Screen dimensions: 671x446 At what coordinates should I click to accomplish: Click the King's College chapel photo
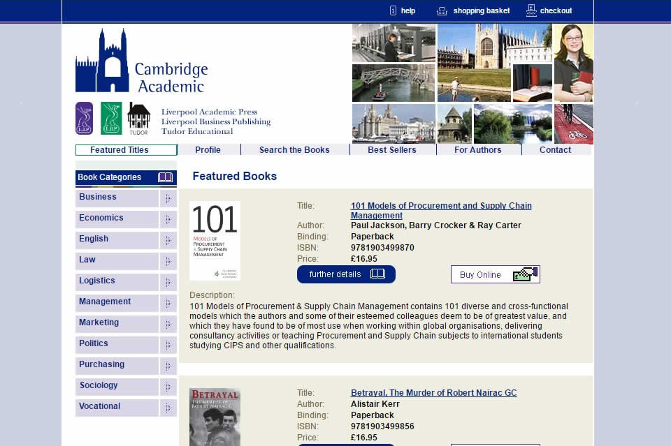tap(495, 62)
